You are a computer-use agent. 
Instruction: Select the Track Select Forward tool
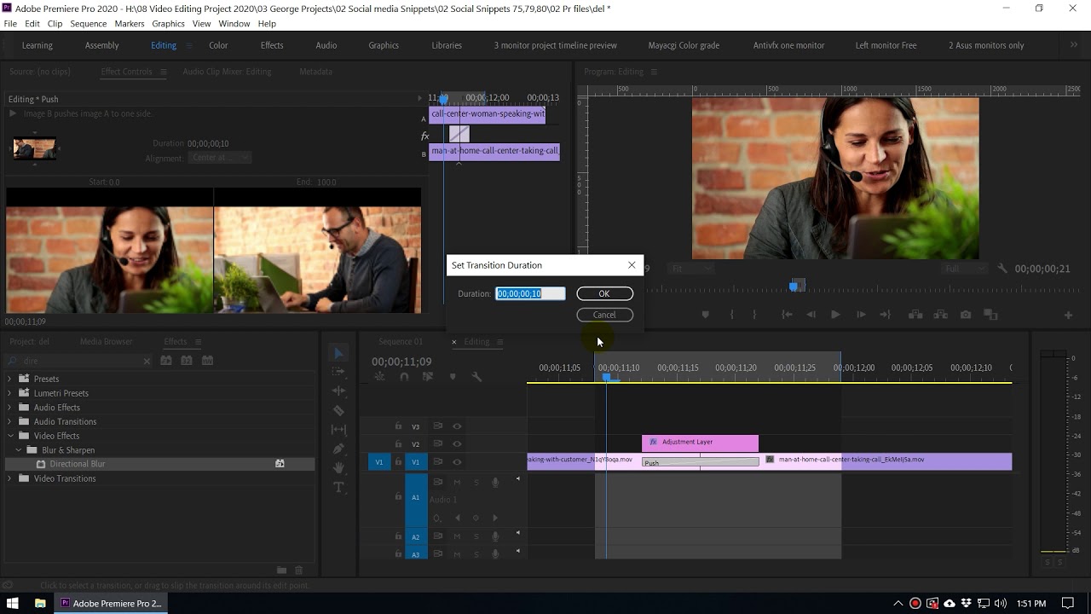coord(338,372)
